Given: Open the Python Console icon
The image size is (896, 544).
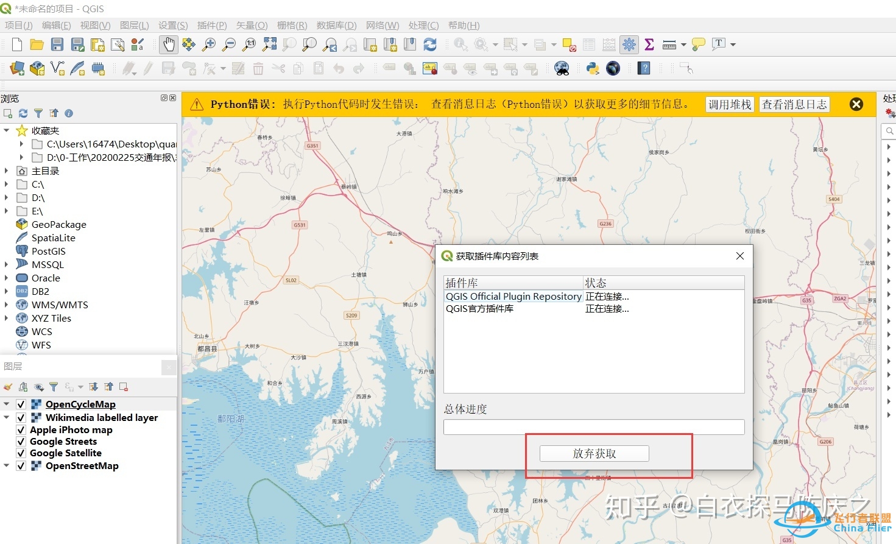Looking at the screenshot, I should [x=593, y=68].
